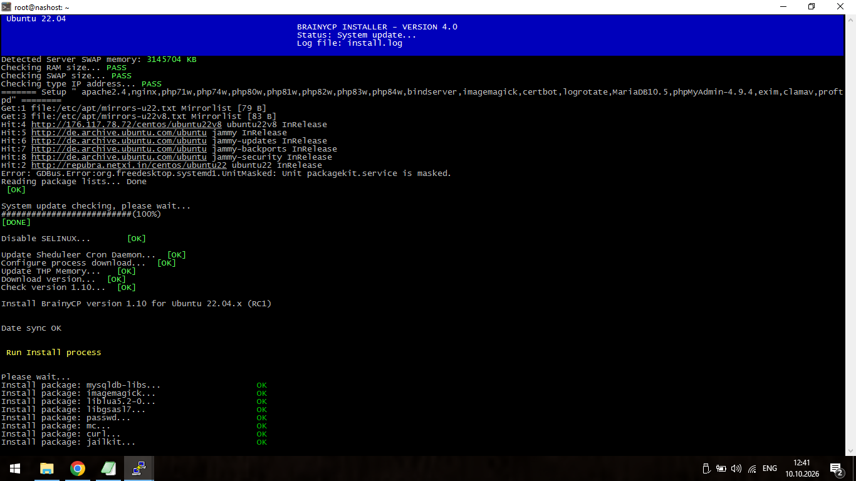The image size is (856, 481).
Task: Click the http://repubra.netxi.in/centos/ubuntu22 URL
Action: click(x=129, y=165)
